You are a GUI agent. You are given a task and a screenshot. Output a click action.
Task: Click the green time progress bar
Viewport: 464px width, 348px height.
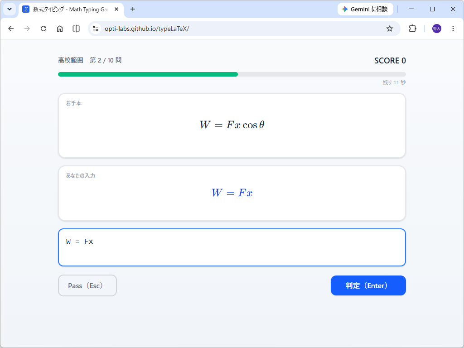tap(148, 74)
